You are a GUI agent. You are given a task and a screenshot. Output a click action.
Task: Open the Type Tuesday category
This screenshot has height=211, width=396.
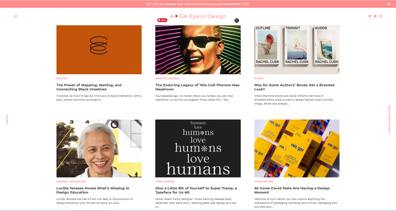[x=165, y=181]
